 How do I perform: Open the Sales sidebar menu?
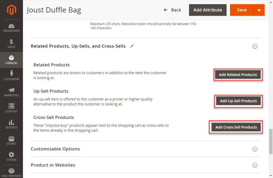[x=11, y=44]
